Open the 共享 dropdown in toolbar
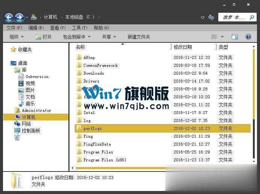This screenshot has width=260, height=194. click(109, 37)
